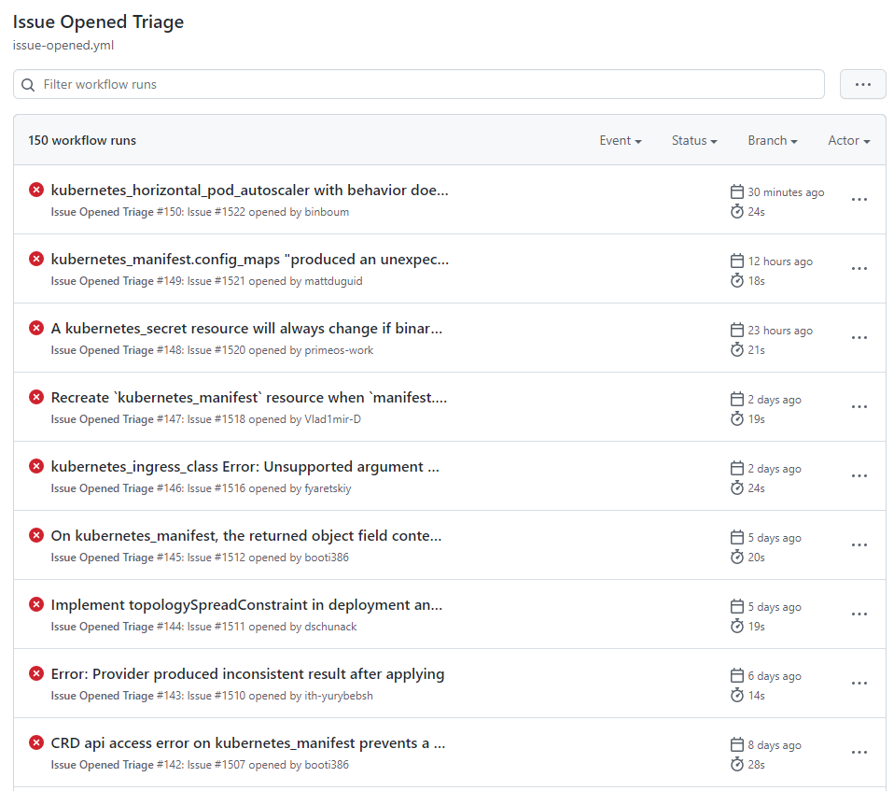Image resolution: width=894 pixels, height=791 pixels.
Task: Click subtitle Issue #1512 opened by booti386
Action: (268, 557)
